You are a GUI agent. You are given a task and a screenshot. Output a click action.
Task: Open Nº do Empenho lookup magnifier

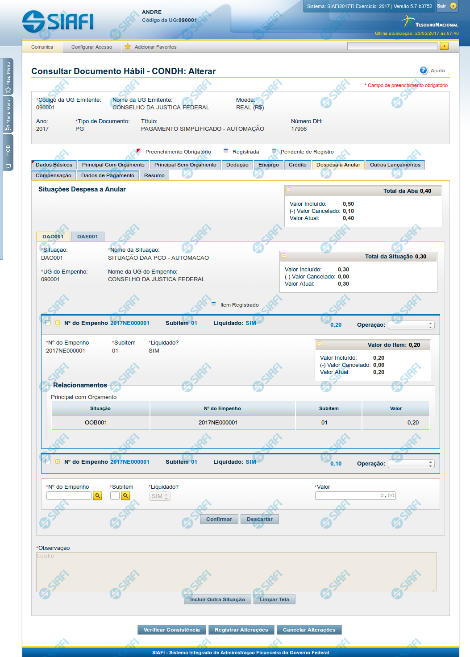[97, 496]
